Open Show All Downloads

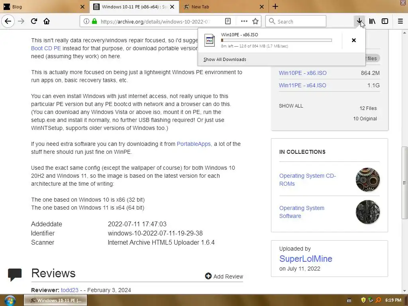pyautogui.click(x=225, y=60)
